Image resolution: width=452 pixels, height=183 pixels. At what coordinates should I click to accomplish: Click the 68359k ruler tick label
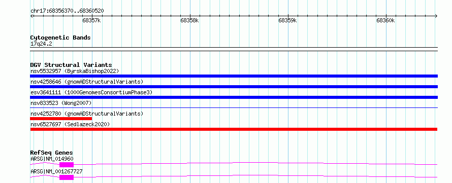287,20
